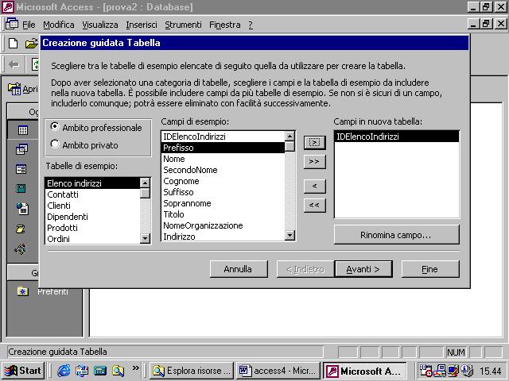Select Nome in sample fields list

click(223, 159)
